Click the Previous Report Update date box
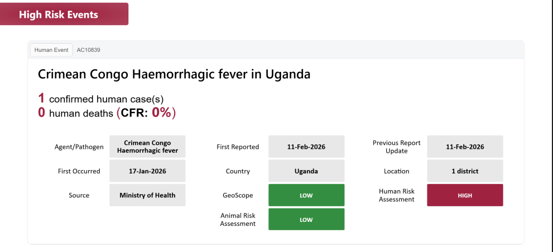The width and height of the screenshot is (553, 252). tap(465, 147)
